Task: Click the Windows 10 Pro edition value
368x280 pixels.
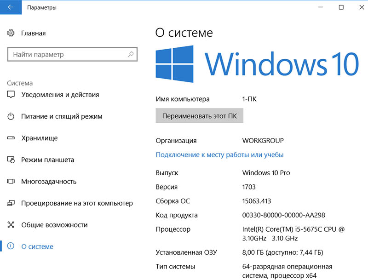Action: [266, 173]
